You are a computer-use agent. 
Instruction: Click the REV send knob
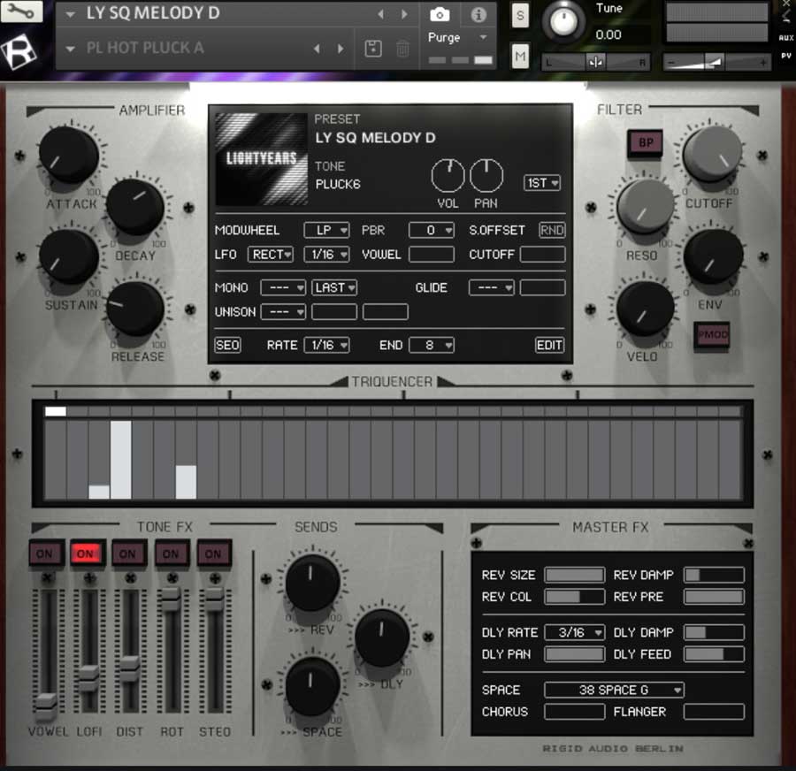tap(312, 583)
